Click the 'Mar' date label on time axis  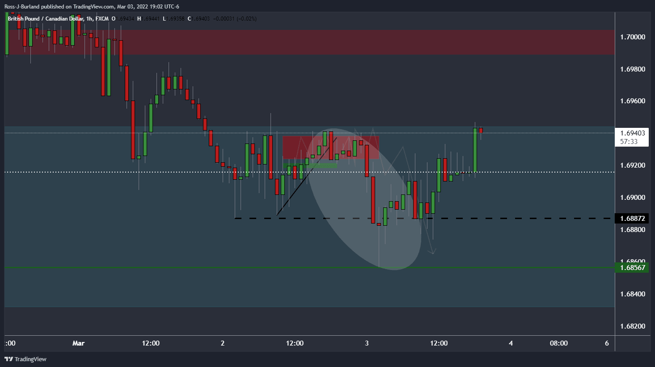tap(78, 343)
